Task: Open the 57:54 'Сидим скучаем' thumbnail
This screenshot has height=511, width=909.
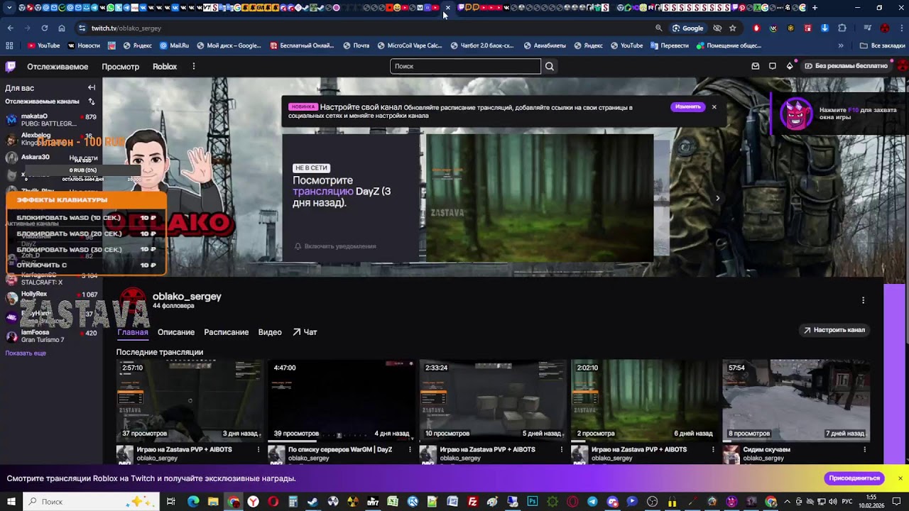Action: 796,400
